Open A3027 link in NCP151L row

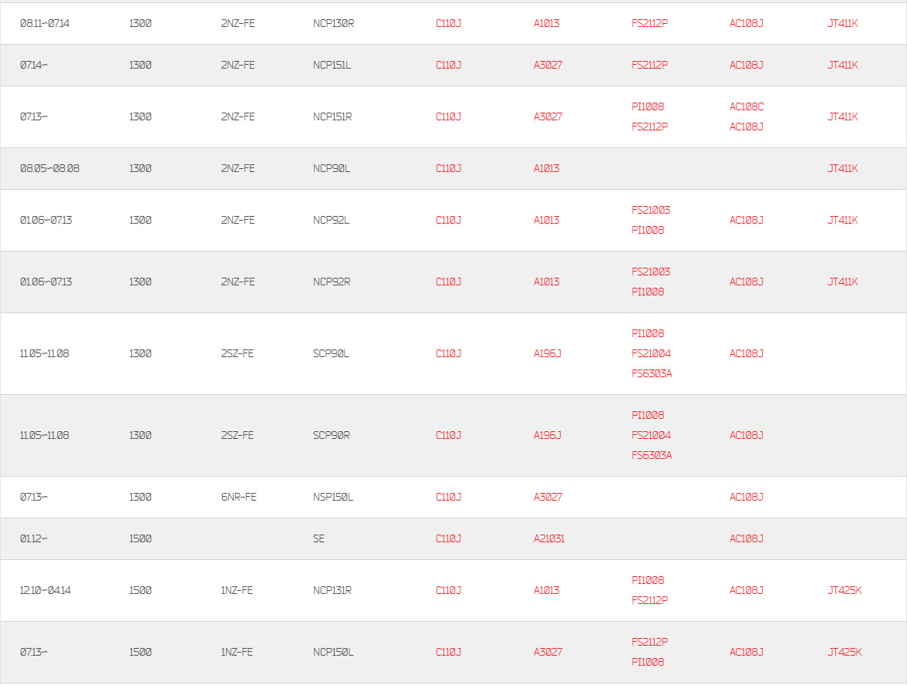click(548, 66)
